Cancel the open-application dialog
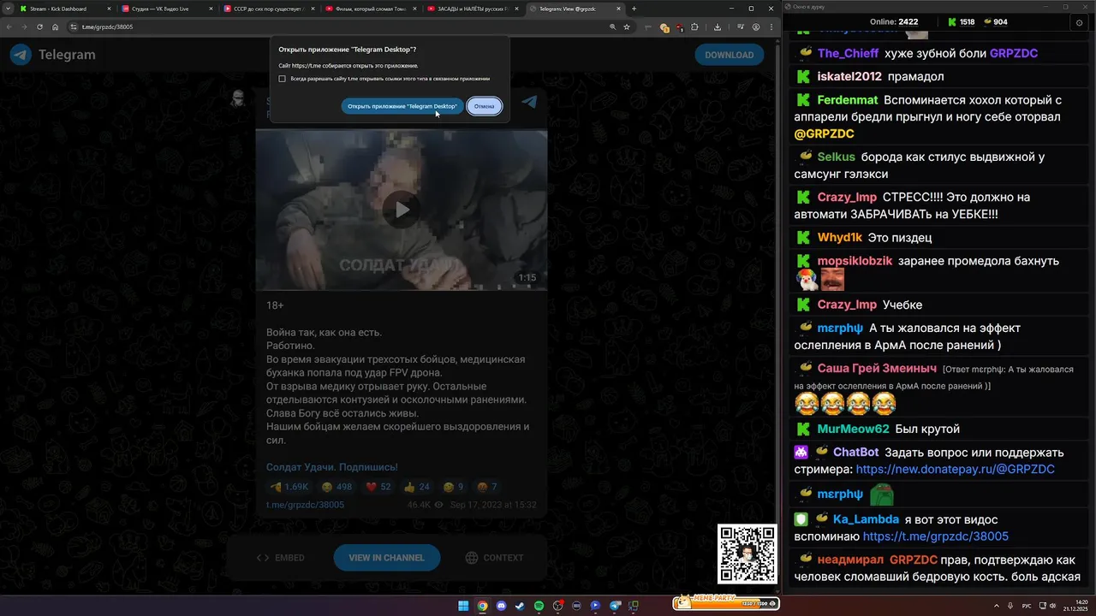The width and height of the screenshot is (1096, 616). click(485, 106)
